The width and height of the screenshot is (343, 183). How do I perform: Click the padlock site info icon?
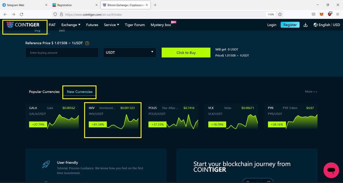[x=61, y=14]
